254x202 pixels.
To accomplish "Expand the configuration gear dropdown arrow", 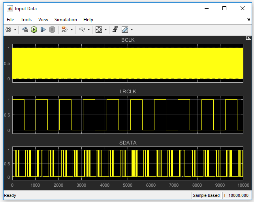I will 15,30.
